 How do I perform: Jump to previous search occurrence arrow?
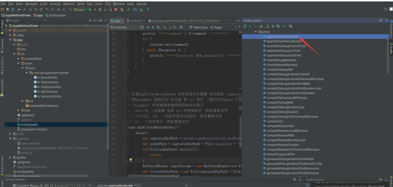point(148,27)
